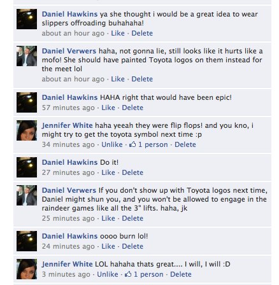View '1 person' who liked the last comment
Viewport: 279px width, 285px height.
tap(148, 274)
